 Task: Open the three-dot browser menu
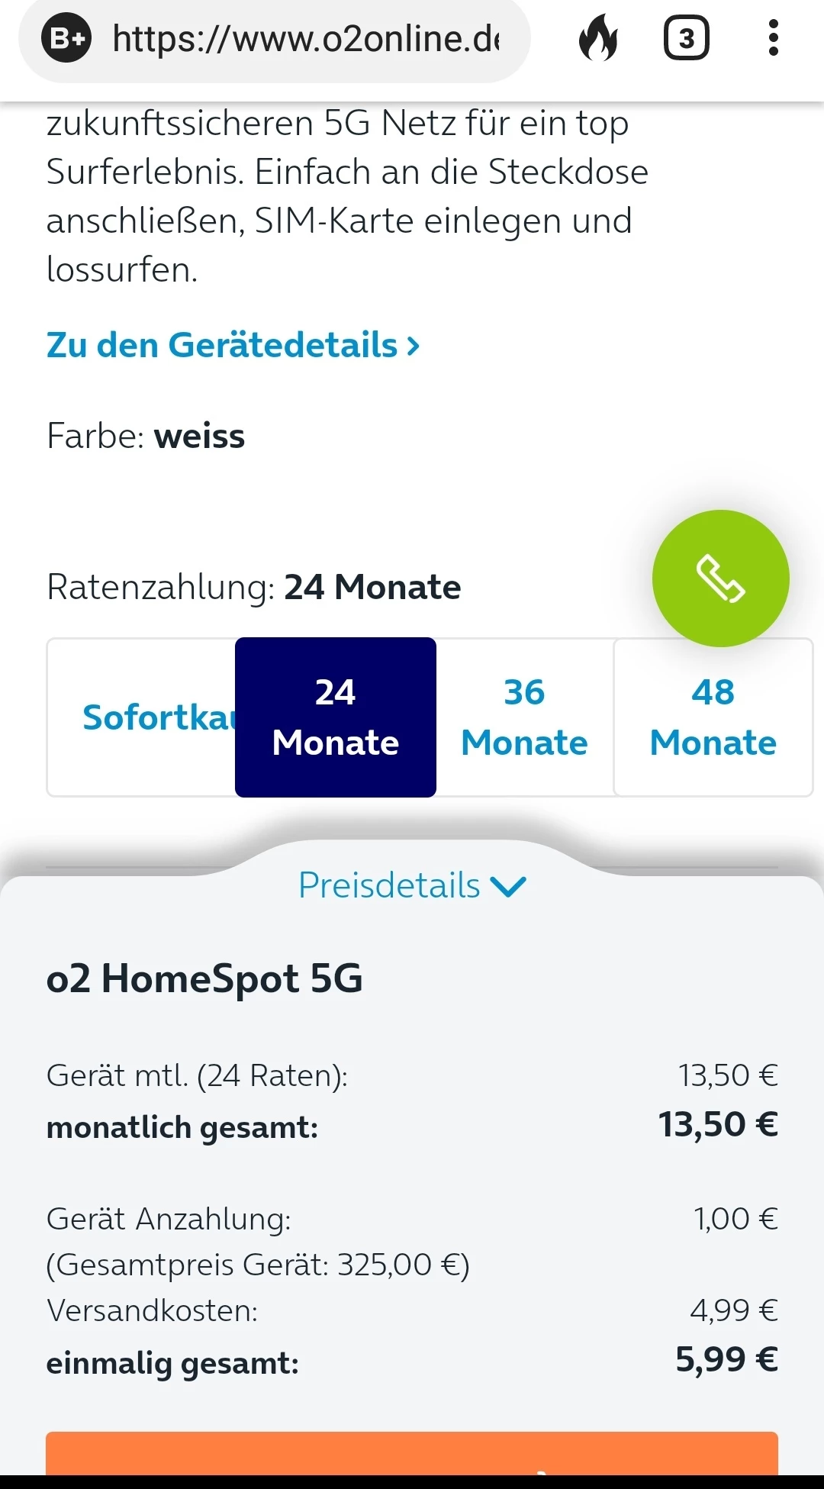pos(773,38)
